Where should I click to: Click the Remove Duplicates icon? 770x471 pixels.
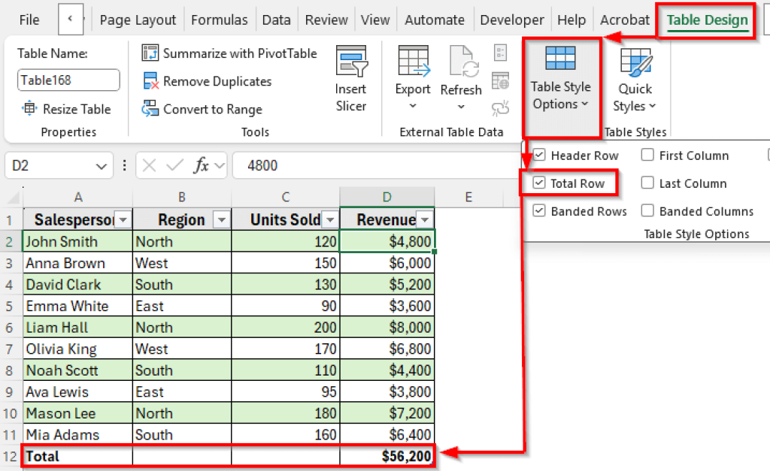(x=150, y=81)
